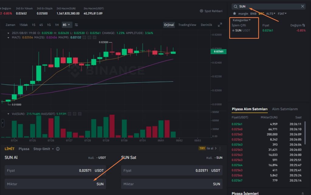Filter pairs by BTC market

(x=261, y=14)
